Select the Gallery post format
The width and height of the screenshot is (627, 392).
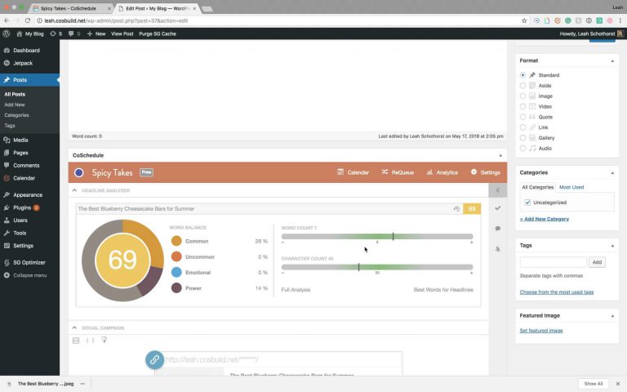[x=522, y=137]
